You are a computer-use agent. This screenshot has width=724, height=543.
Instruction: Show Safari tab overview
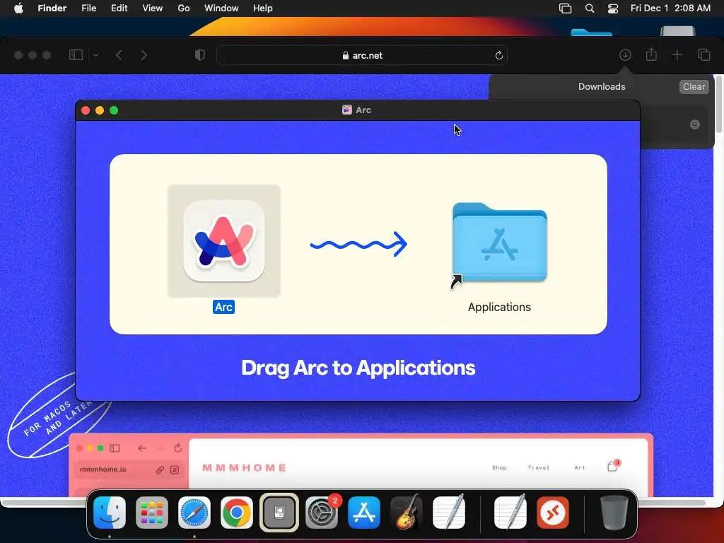point(703,55)
